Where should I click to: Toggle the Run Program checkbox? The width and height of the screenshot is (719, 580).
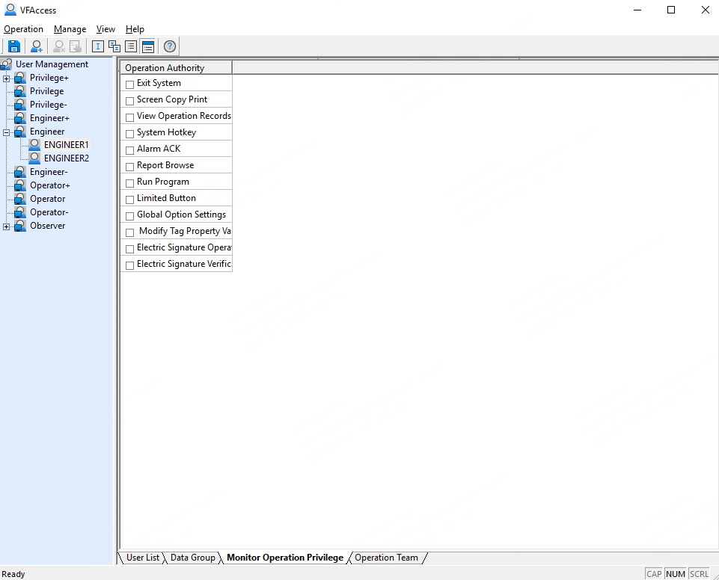pyautogui.click(x=130, y=183)
